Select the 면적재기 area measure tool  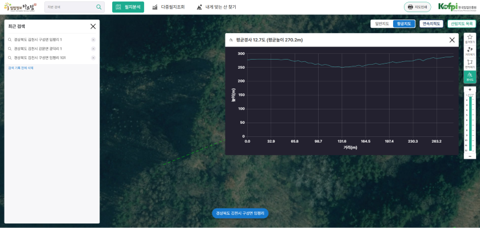click(x=470, y=64)
